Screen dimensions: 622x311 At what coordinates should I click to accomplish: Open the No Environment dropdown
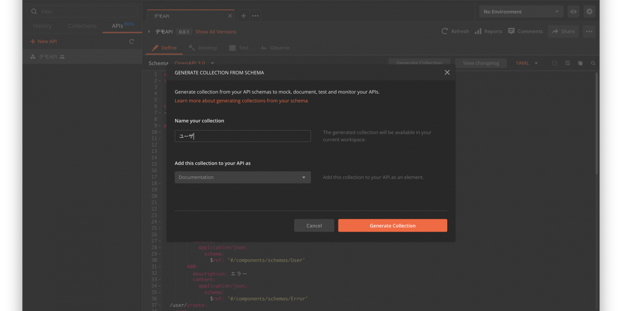pos(521,11)
